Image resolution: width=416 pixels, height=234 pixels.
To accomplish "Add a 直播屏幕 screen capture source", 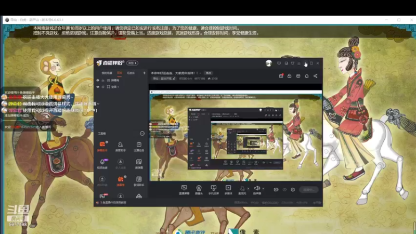I will pos(184,190).
